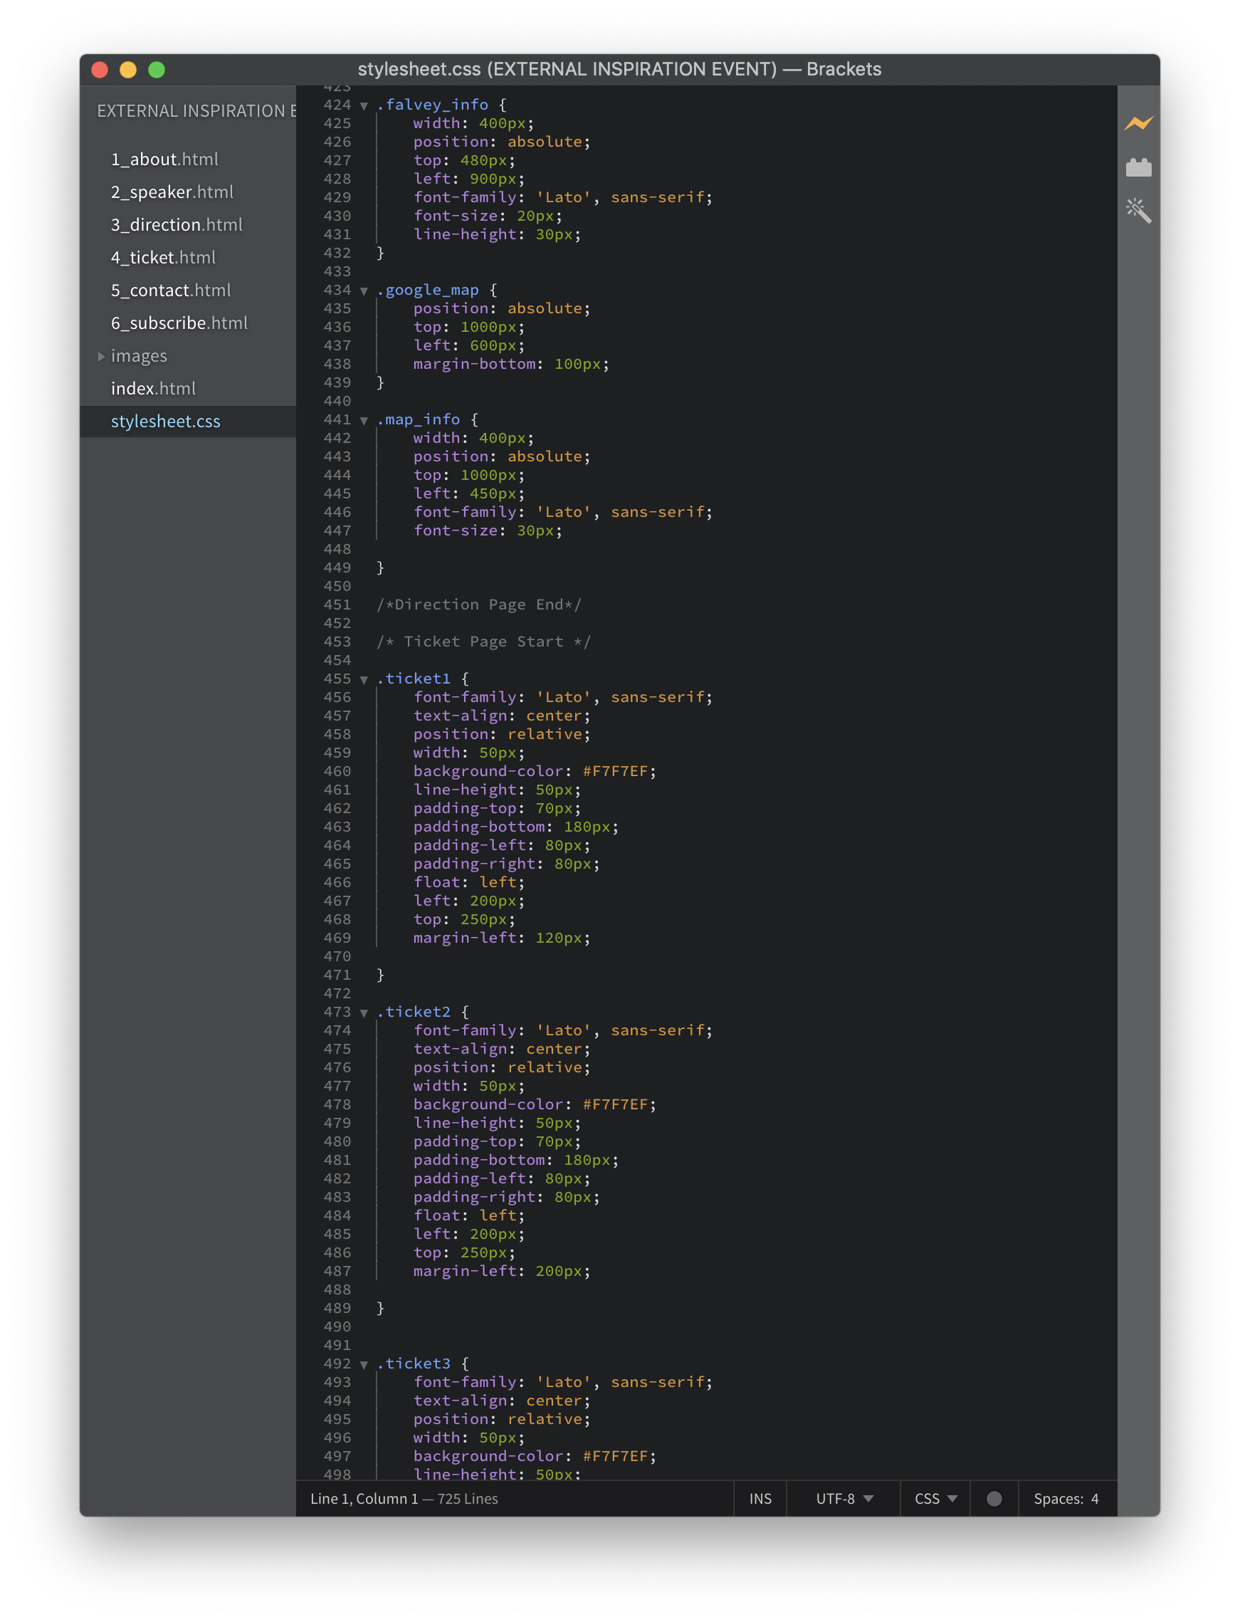Image resolution: width=1240 pixels, height=1622 pixels.
Task: Click the indent size number 4
Action: click(1095, 1498)
